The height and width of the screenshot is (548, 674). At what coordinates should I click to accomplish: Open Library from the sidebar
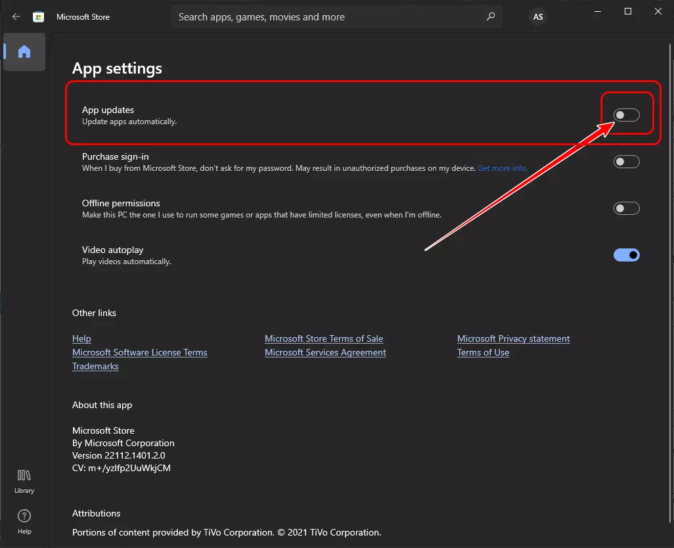pos(24,482)
